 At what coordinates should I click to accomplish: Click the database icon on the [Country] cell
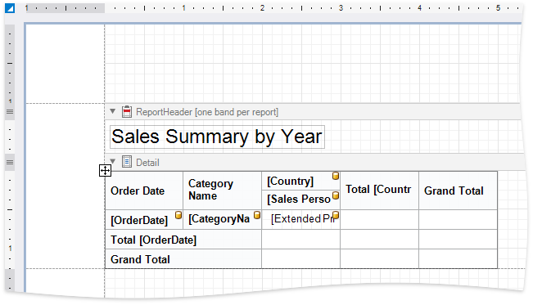pos(336,176)
